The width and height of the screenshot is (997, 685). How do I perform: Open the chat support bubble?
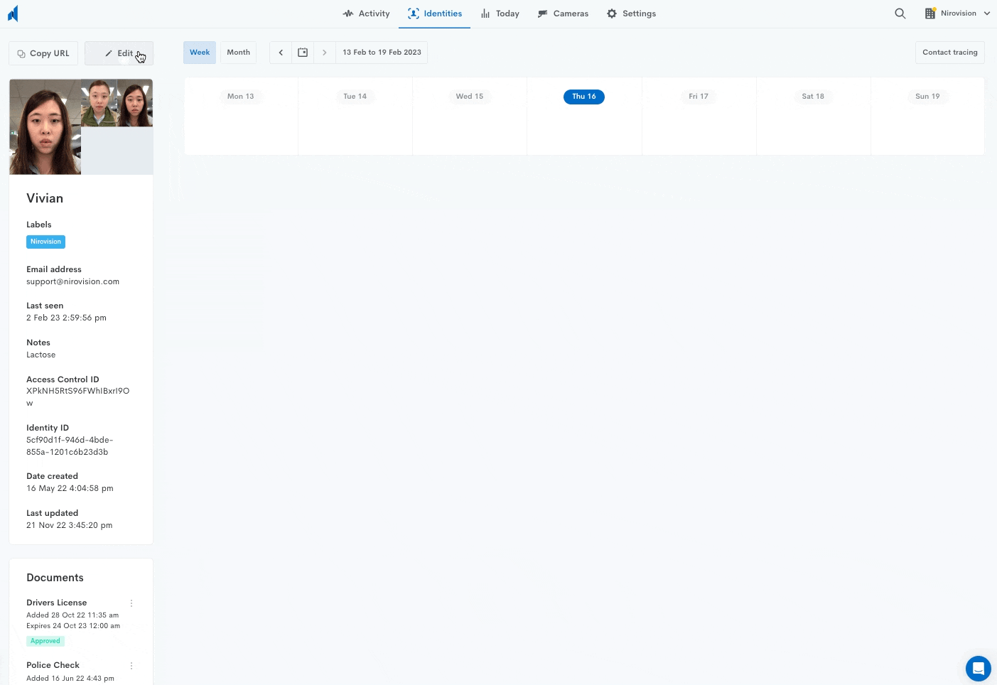coord(978,668)
